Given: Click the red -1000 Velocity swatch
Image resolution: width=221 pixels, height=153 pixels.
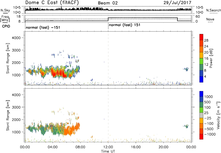Looking at the screenshot, I should (x=201, y=137).
